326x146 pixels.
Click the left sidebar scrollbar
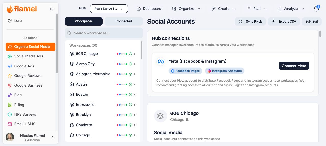point(57,43)
